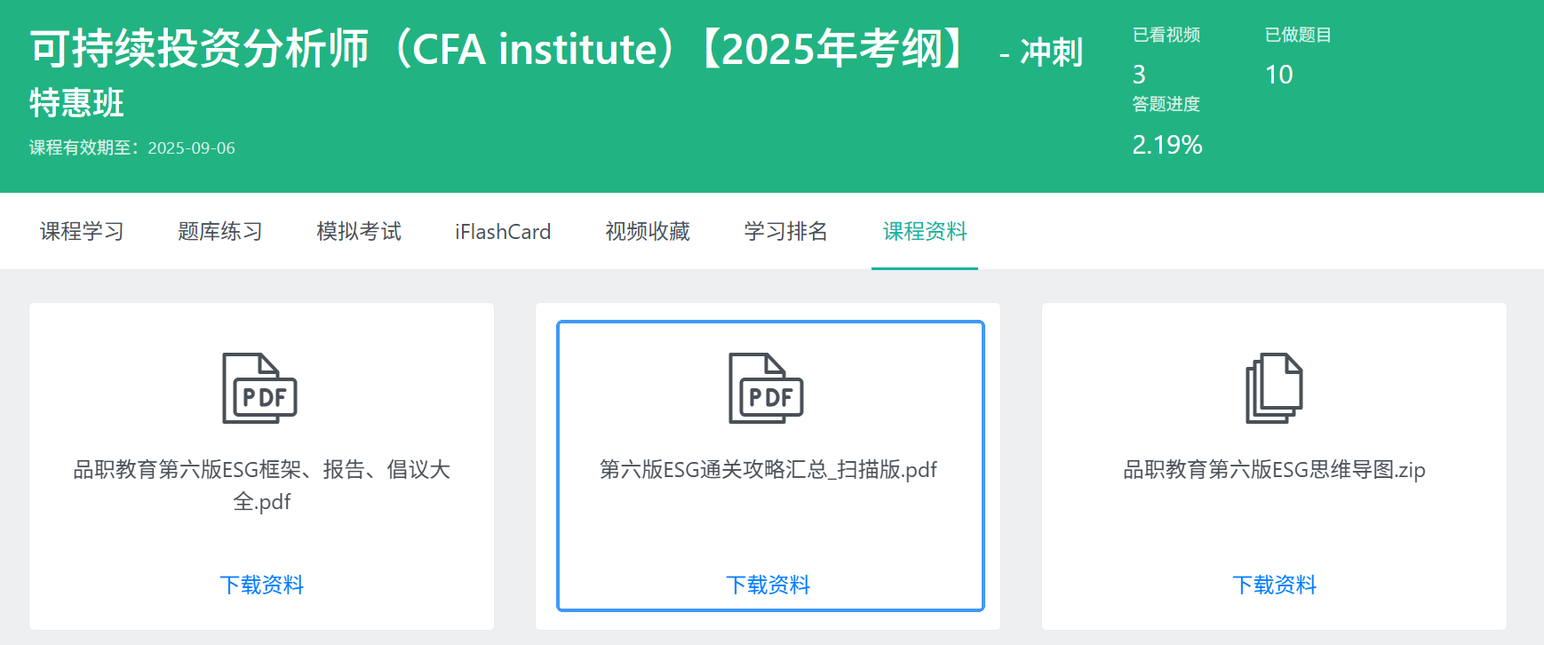Click file name 品职教育第六版ESG框架、报告、倡议大全.pdf
The height and width of the screenshot is (645, 1544).
coord(262,485)
